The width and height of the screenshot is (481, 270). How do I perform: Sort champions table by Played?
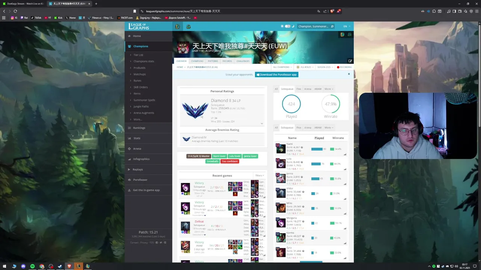(319, 138)
